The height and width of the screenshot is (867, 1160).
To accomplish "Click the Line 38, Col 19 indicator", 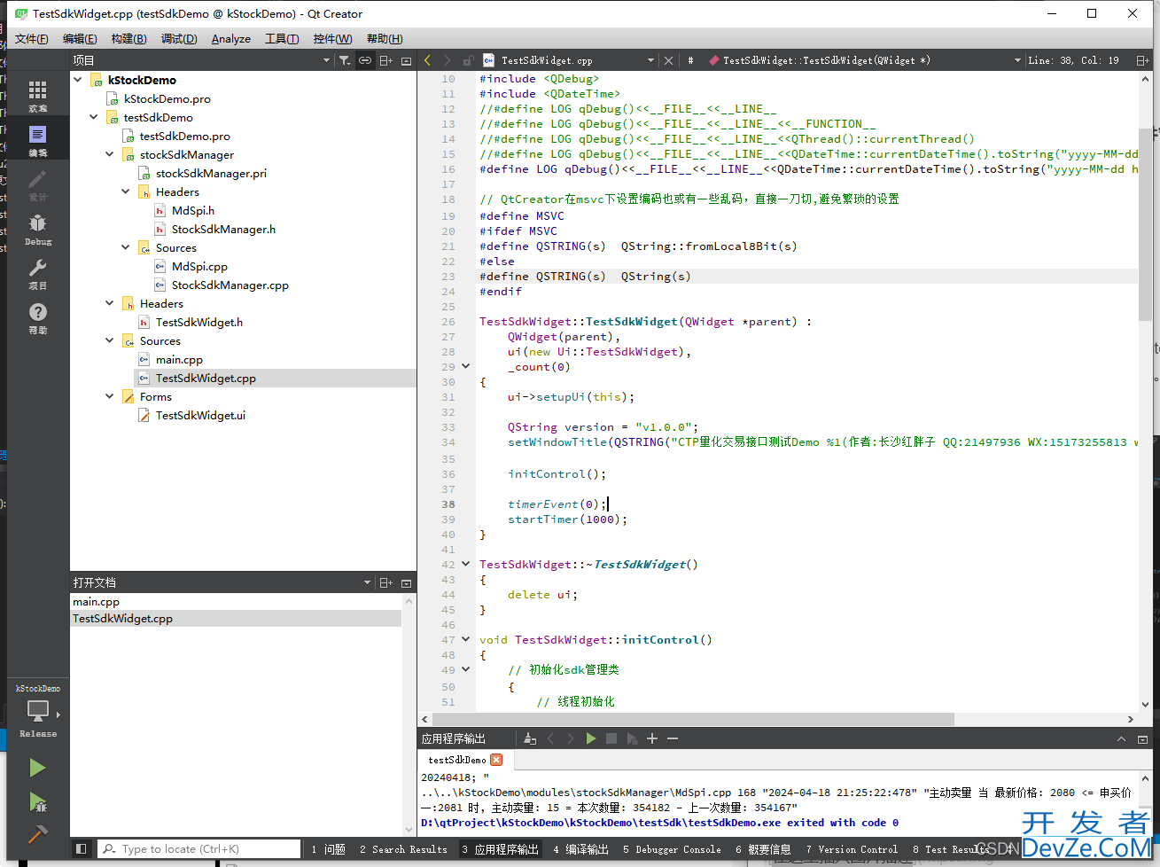I will click(1074, 60).
